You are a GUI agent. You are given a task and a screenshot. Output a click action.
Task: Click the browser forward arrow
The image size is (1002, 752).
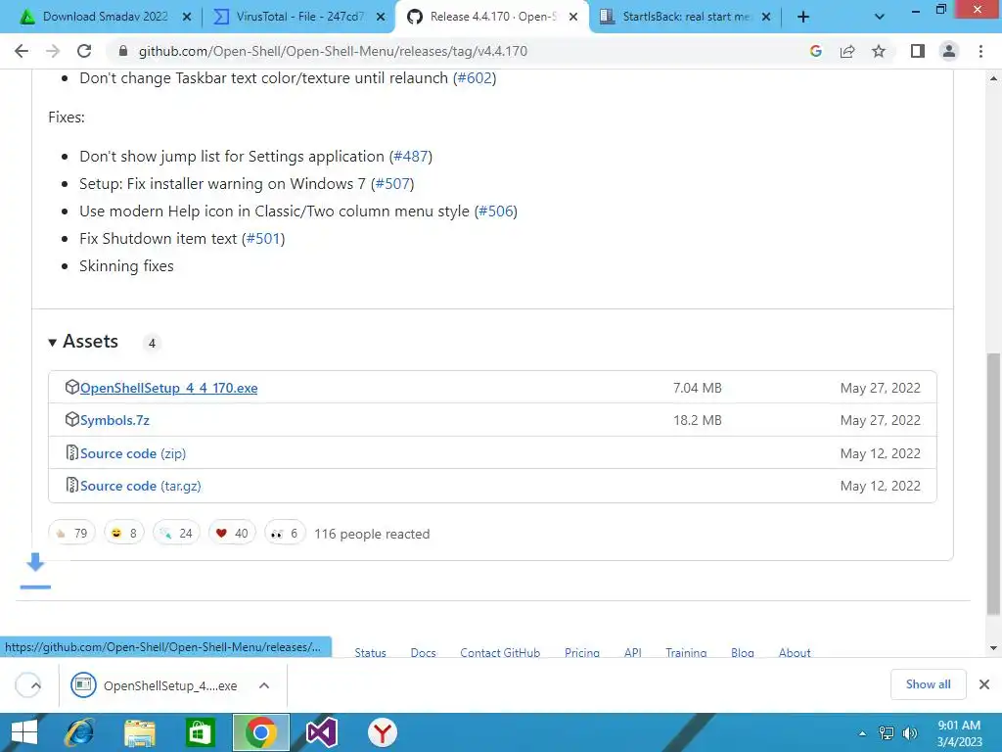coord(53,51)
